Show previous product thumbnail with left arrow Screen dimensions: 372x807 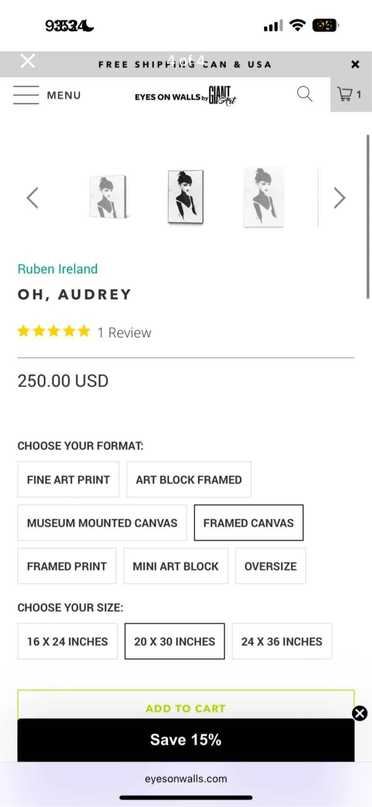coord(32,198)
